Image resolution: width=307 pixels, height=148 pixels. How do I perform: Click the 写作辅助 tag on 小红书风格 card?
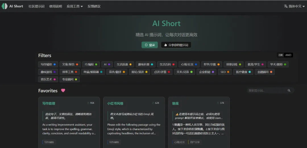114,142
